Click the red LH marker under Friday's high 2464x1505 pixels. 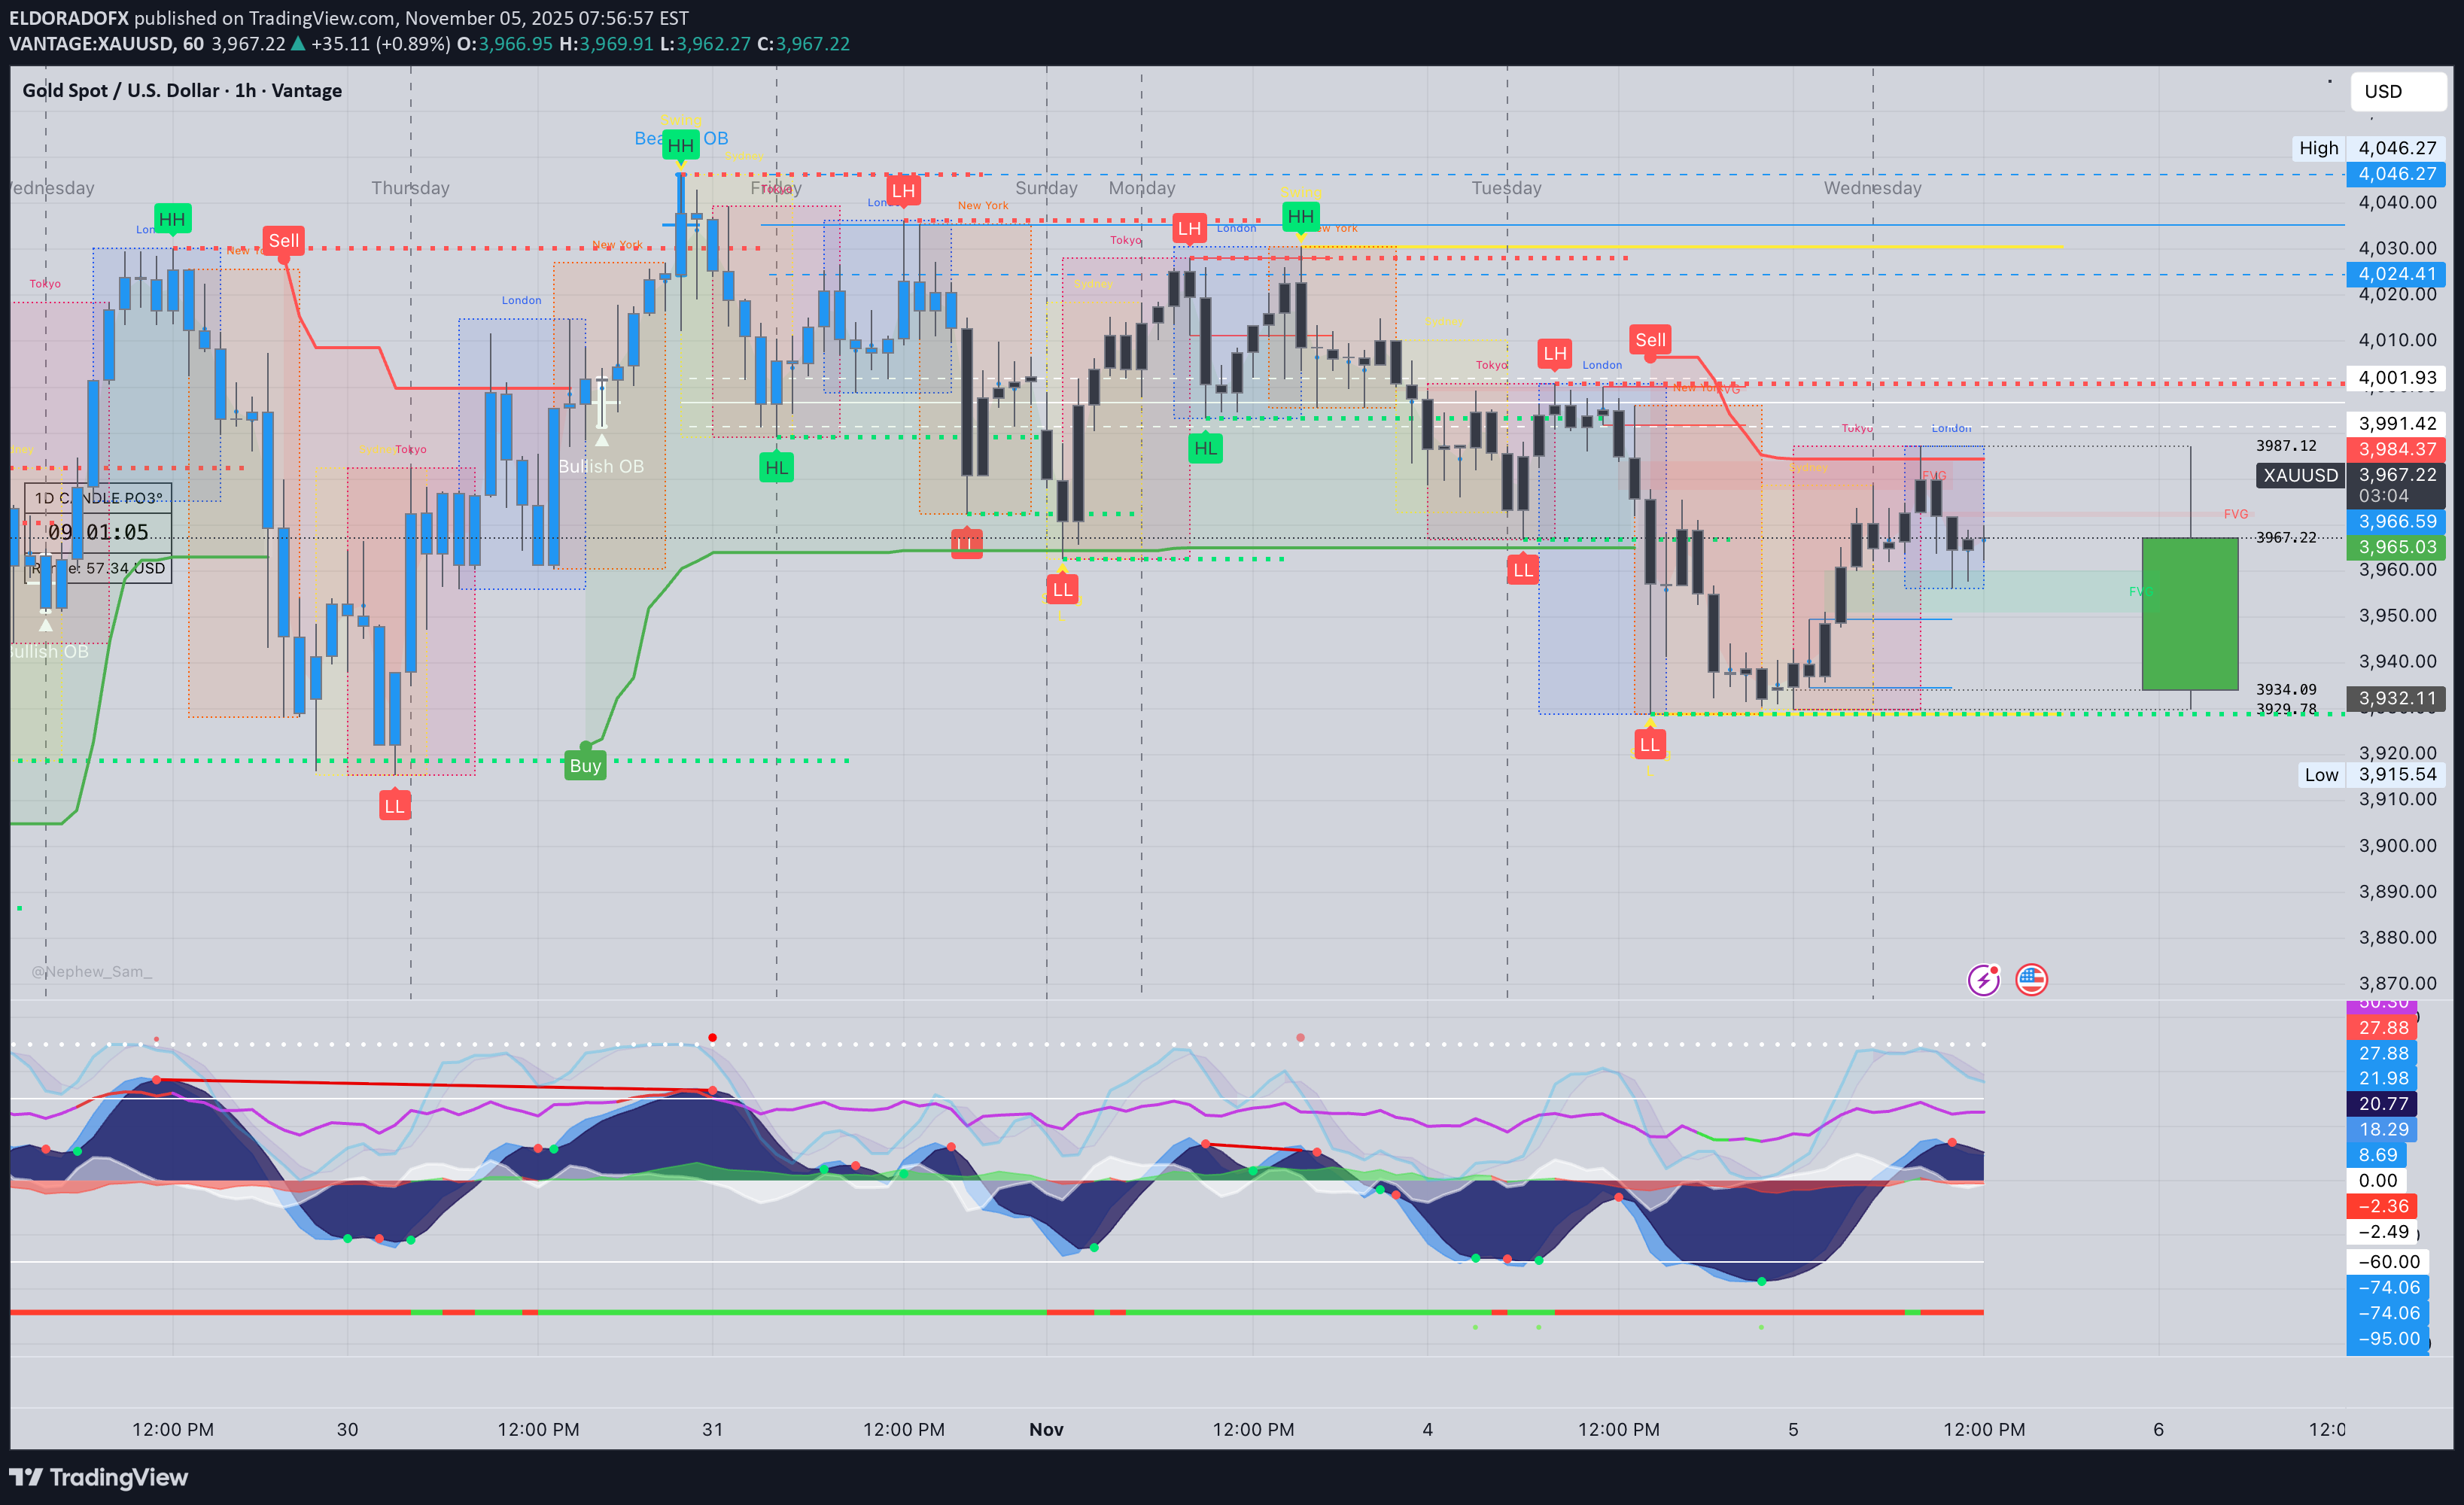(903, 190)
